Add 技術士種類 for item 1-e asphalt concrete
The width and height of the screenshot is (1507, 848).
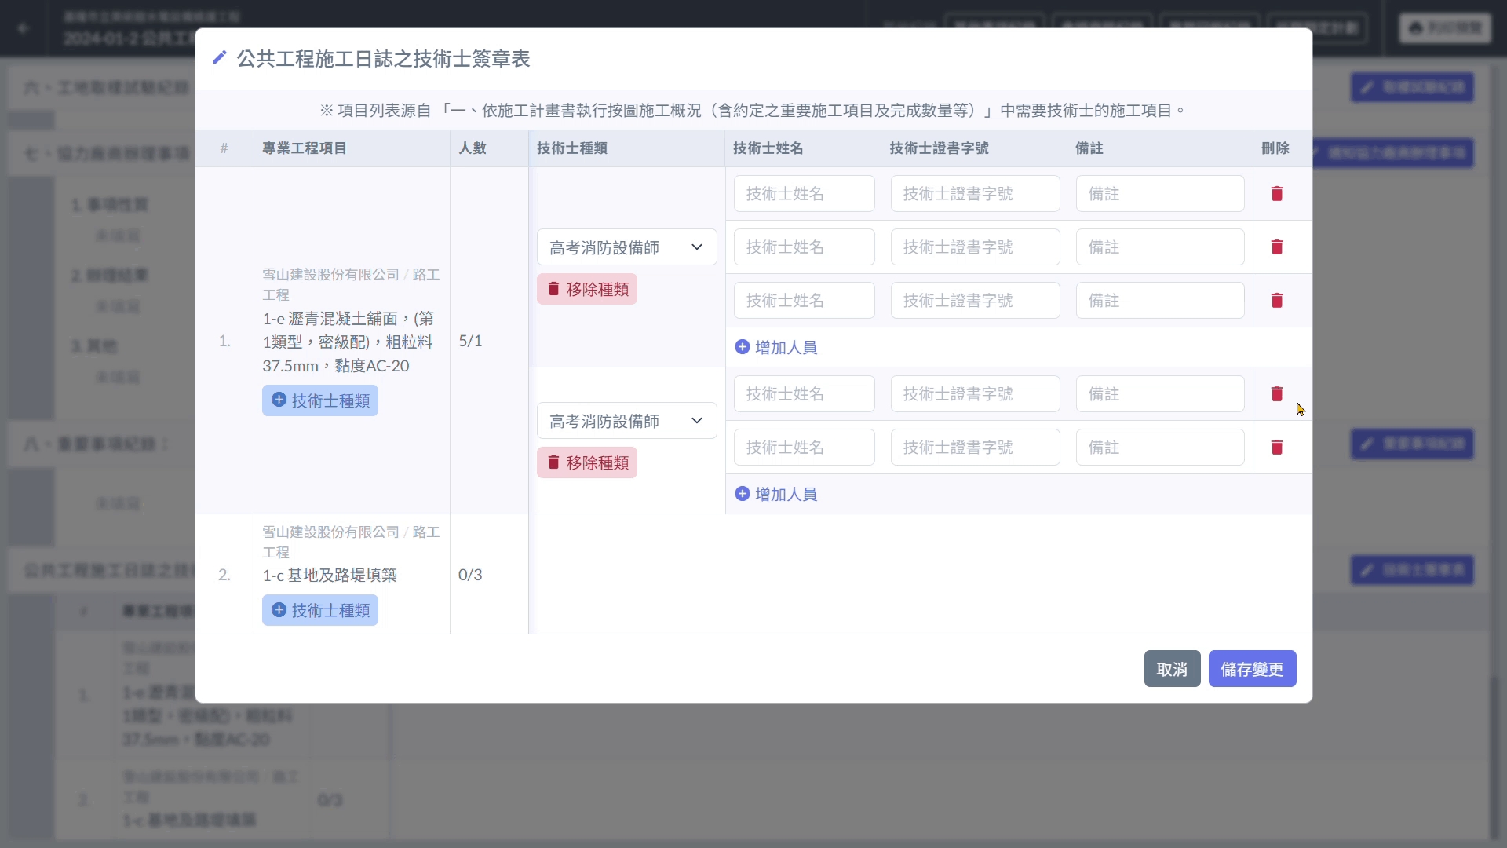[x=320, y=400]
